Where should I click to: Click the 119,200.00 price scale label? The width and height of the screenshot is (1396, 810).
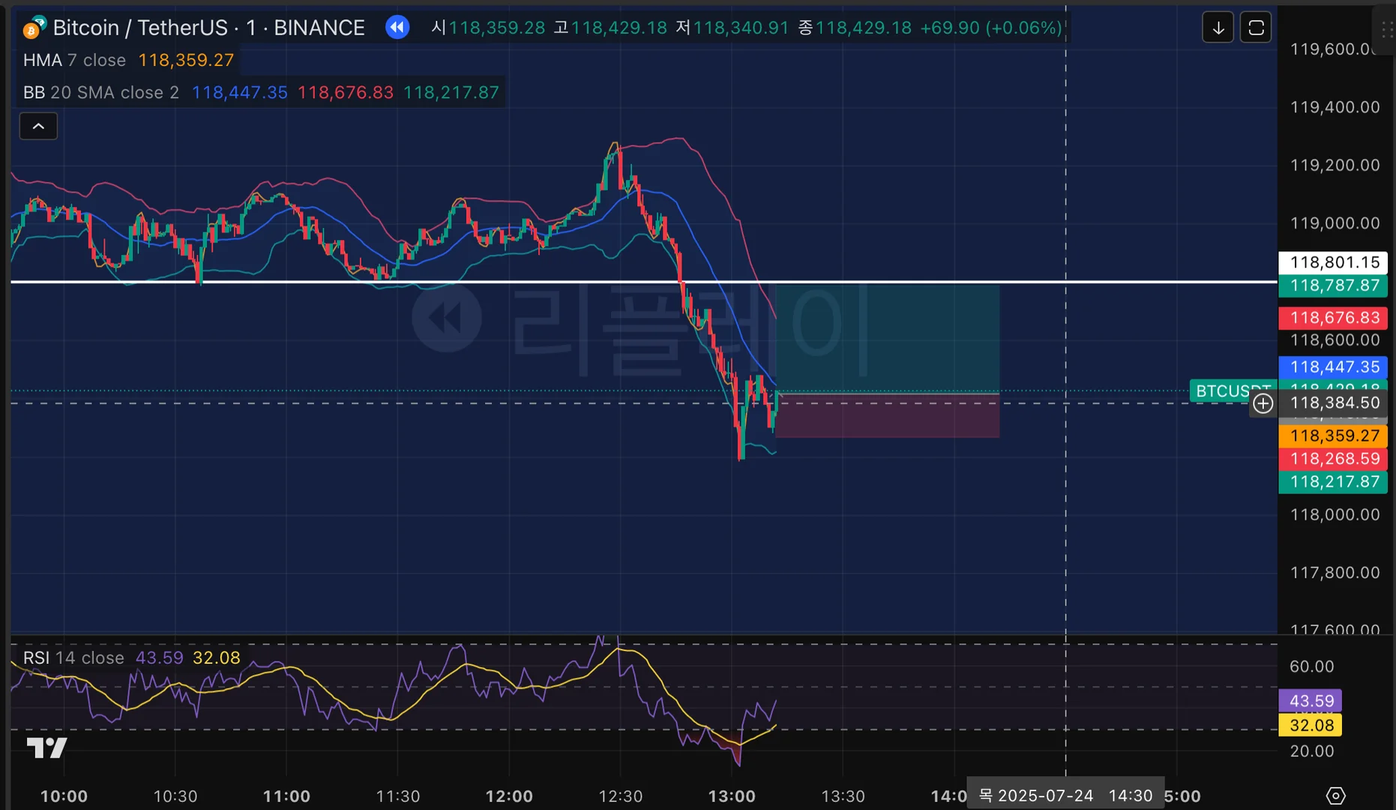pyautogui.click(x=1335, y=165)
